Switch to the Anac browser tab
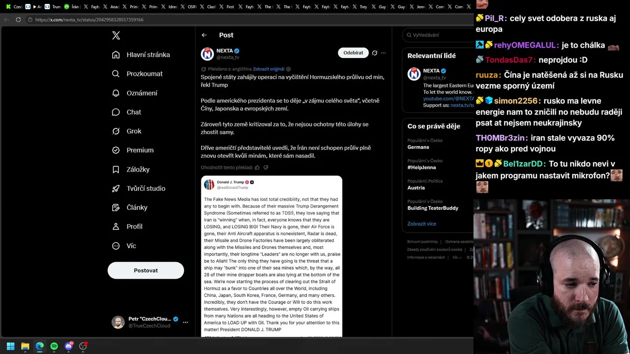 point(110,6)
